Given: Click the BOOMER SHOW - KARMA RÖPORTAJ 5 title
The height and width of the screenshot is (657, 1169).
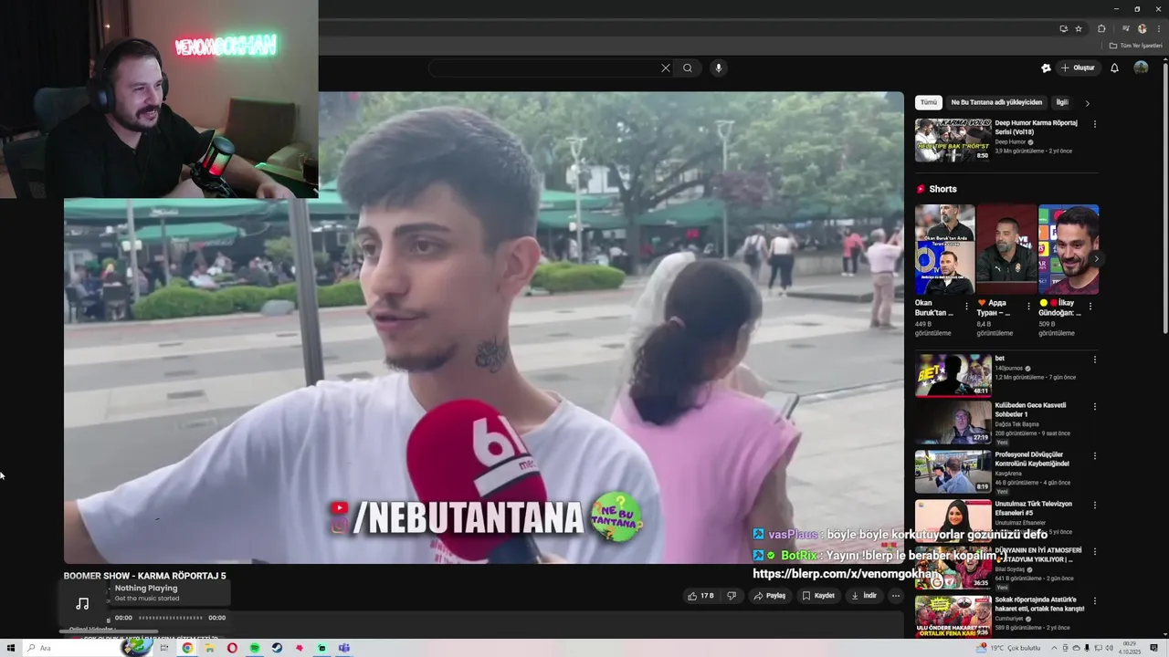Looking at the screenshot, I should click(144, 576).
